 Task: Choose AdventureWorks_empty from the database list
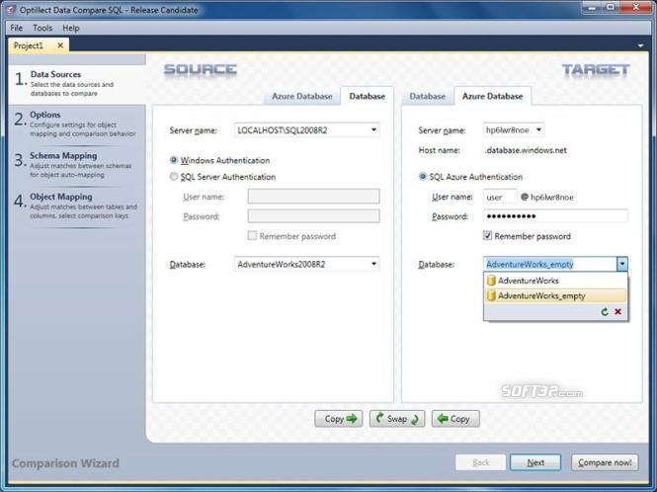point(555,295)
